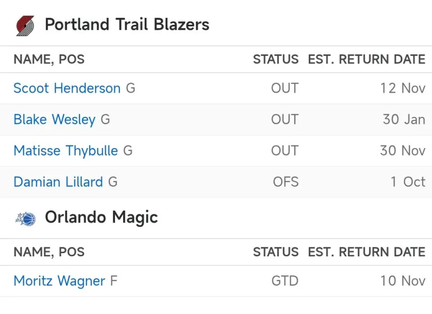Image resolution: width=432 pixels, height=314 pixels.
Task: Click the Magic EST. RETURN DATE header
Action: point(367,252)
